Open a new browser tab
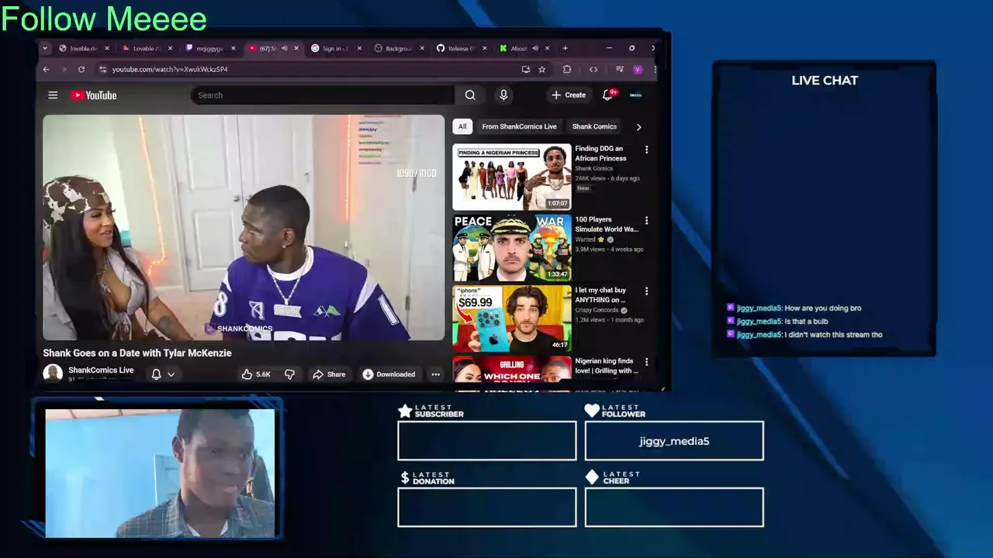This screenshot has width=993, height=558. [565, 48]
